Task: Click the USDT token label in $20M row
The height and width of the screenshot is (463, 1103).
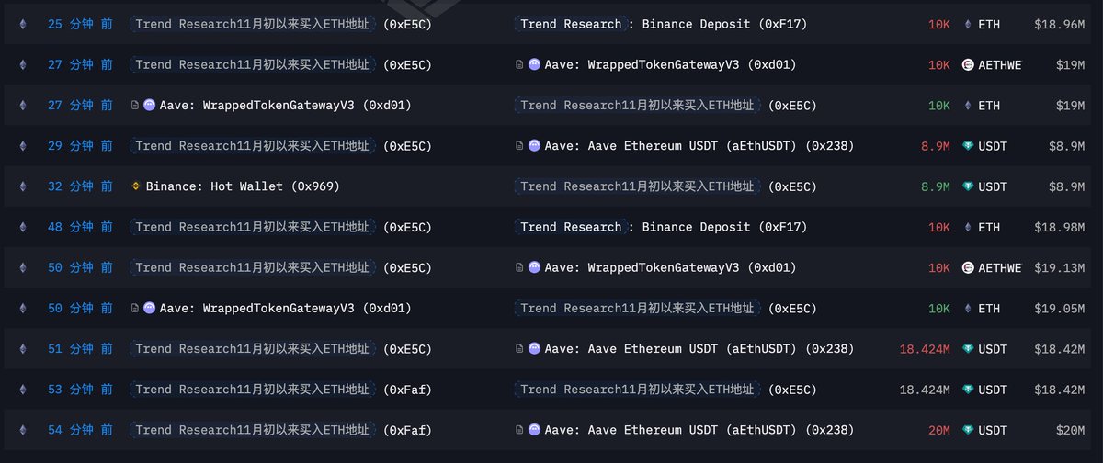Action: [993, 430]
